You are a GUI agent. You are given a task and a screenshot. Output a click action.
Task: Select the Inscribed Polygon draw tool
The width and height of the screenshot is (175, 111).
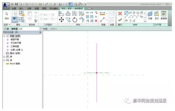click(x=134, y=13)
